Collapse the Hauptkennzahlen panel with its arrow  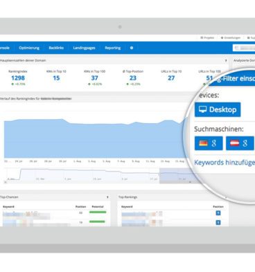pyautogui.click(x=226, y=61)
